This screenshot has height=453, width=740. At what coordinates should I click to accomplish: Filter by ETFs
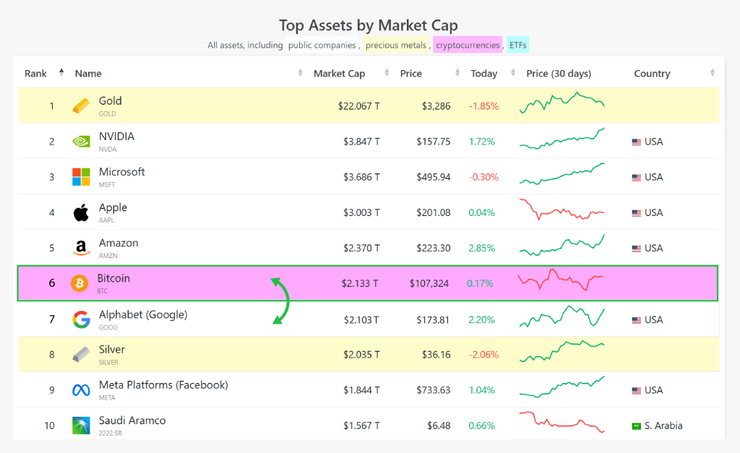517,45
